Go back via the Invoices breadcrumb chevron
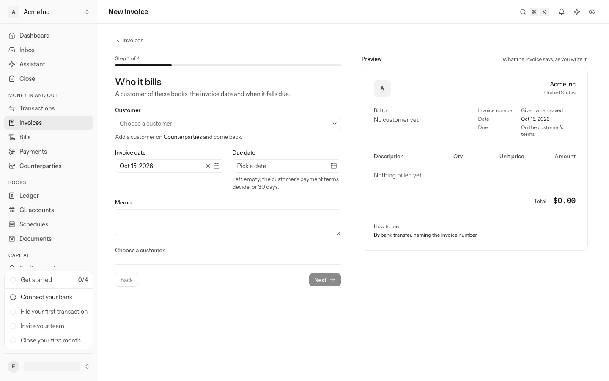Image resolution: width=609 pixels, height=381 pixels. (118, 40)
